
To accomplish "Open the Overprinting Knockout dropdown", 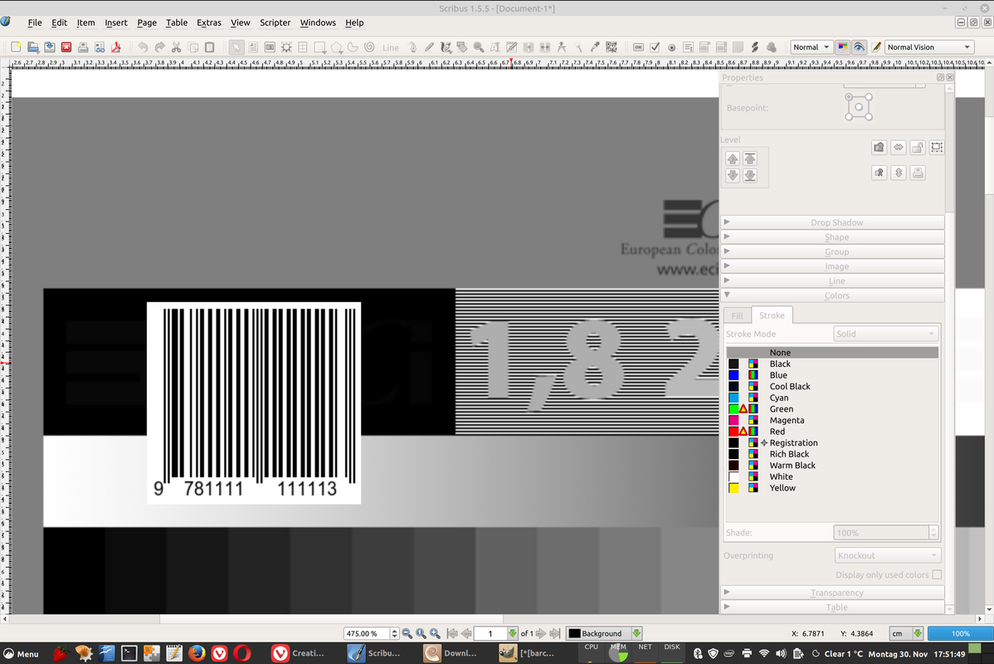I will click(887, 555).
